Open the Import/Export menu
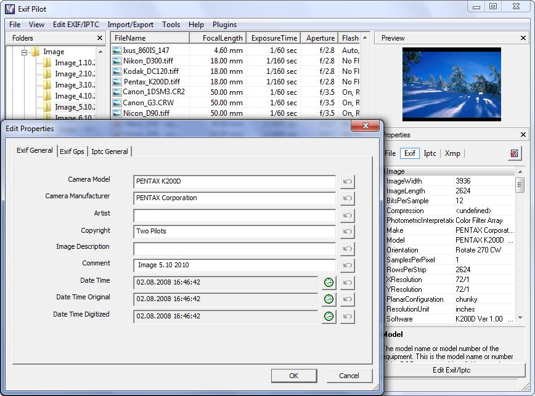Screen dimensions: 535x396 pyautogui.click(x=130, y=25)
